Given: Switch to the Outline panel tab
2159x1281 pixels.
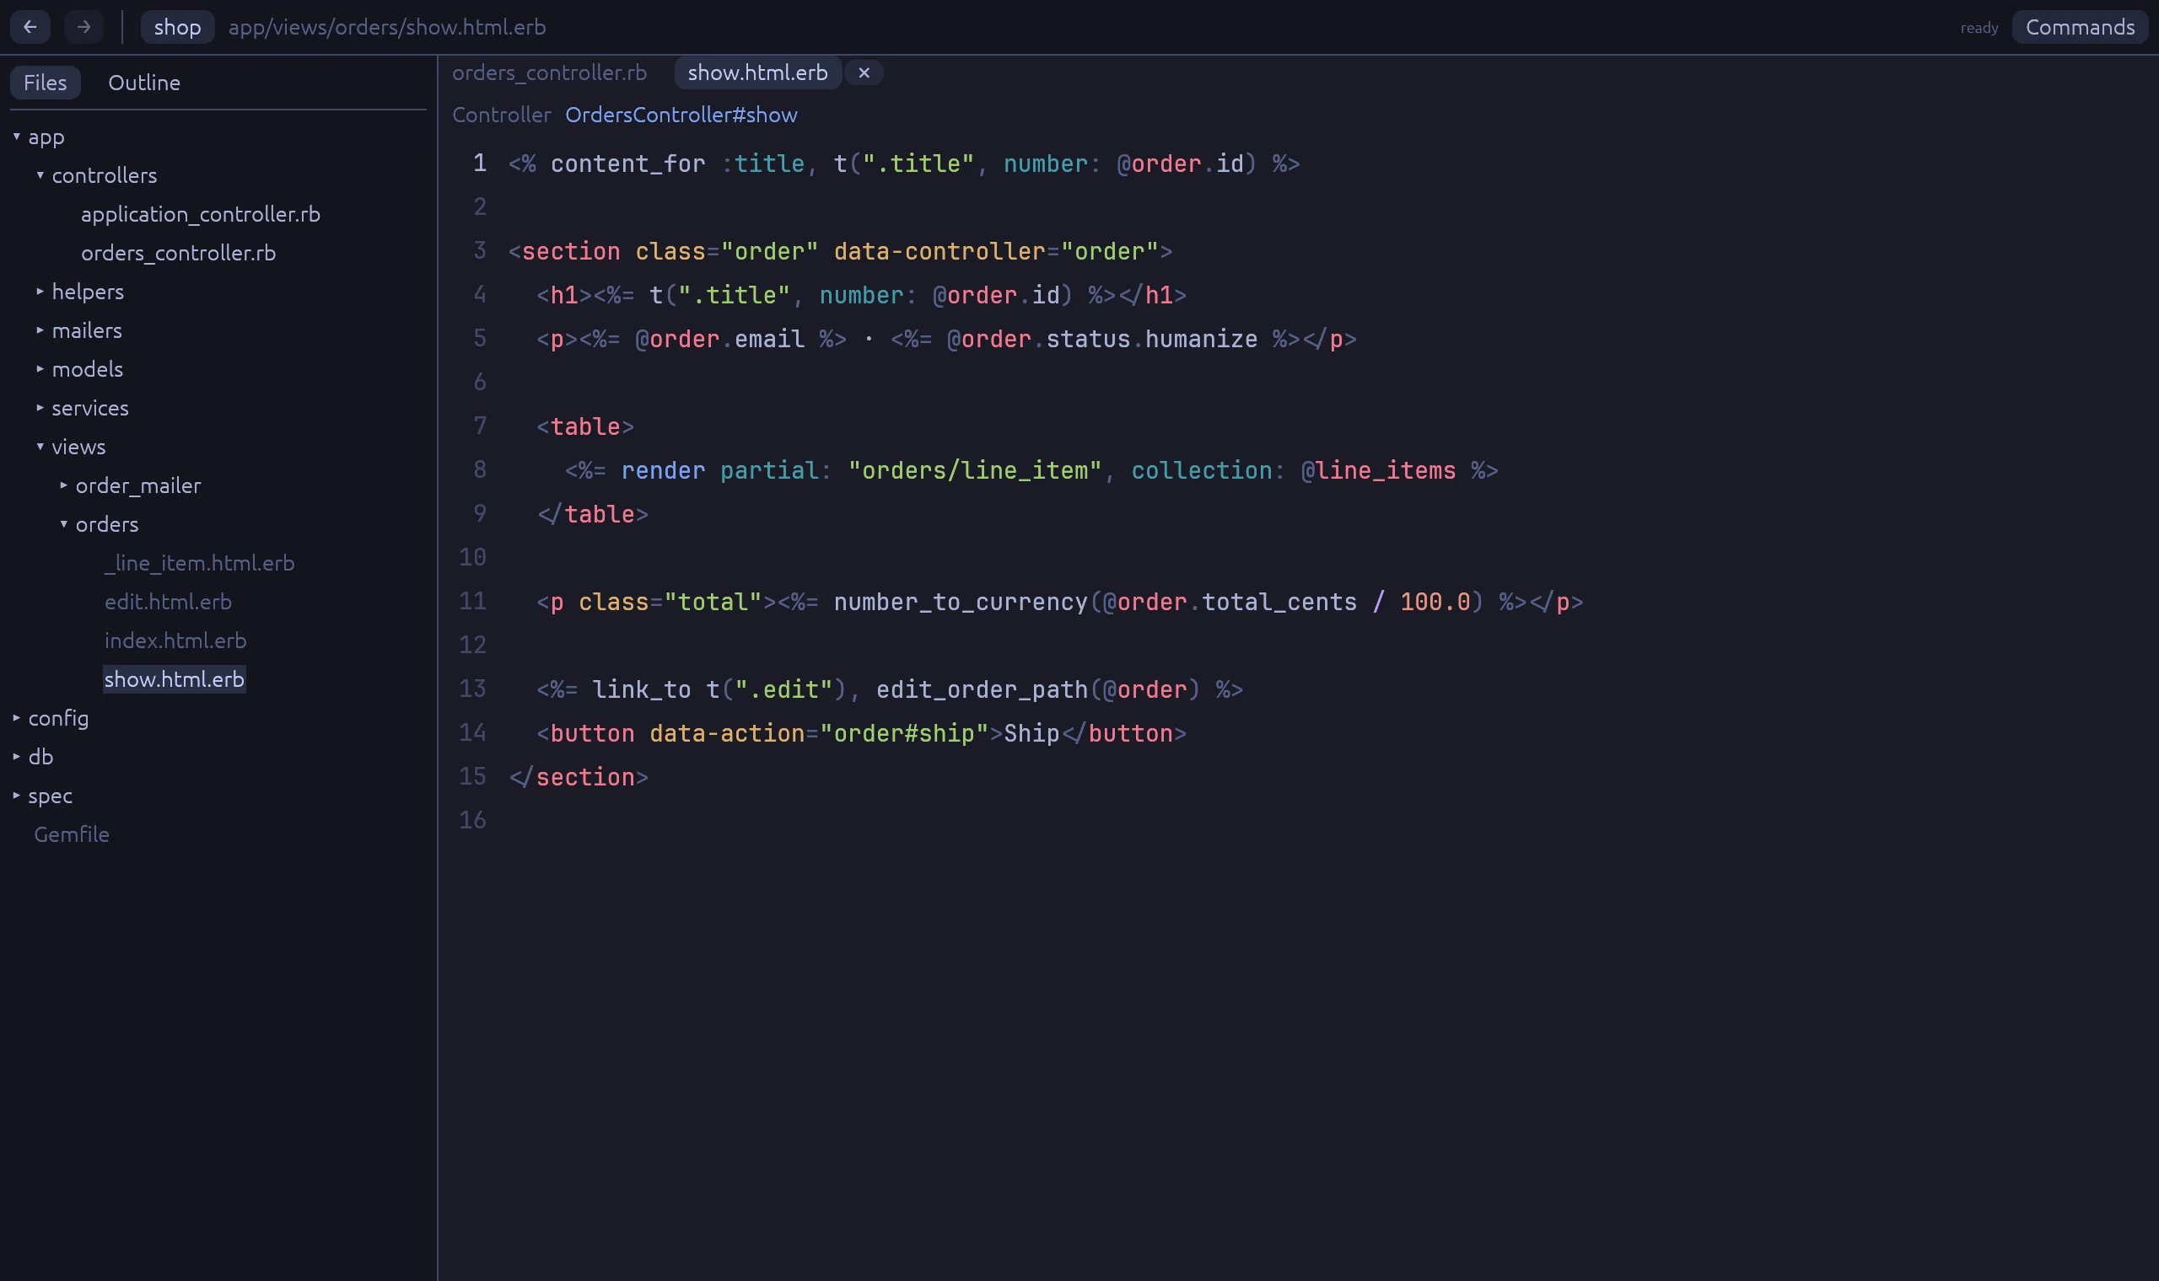Looking at the screenshot, I should coord(144,82).
